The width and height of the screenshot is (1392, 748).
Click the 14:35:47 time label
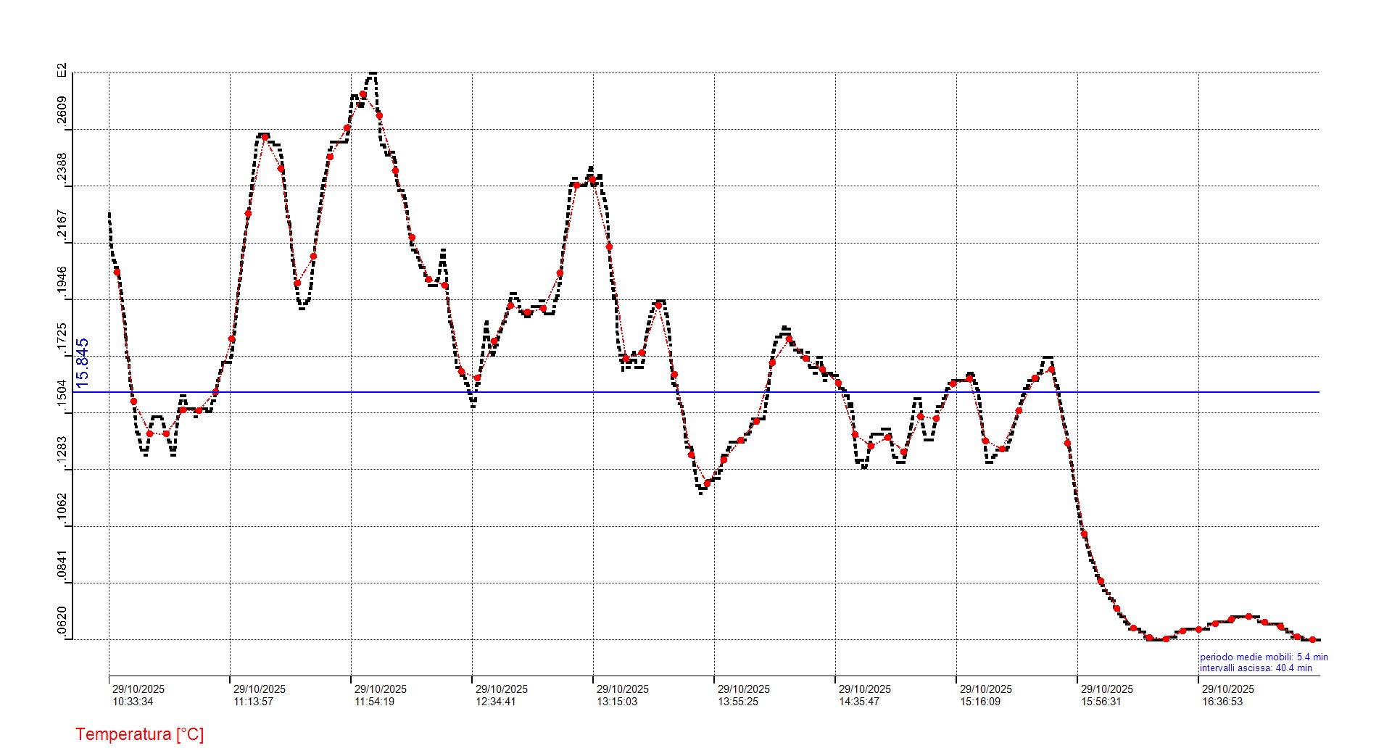[859, 702]
